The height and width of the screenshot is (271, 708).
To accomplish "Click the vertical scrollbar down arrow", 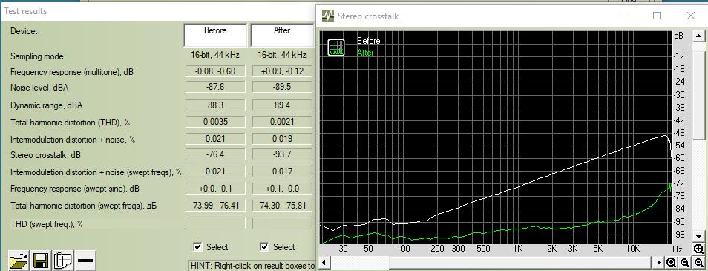I will tap(699, 237).
